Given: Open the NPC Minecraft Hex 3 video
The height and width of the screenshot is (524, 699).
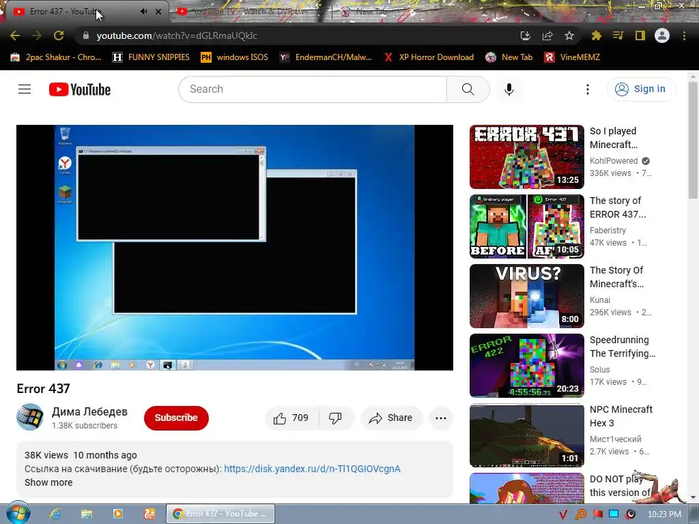Looking at the screenshot, I should point(526,435).
